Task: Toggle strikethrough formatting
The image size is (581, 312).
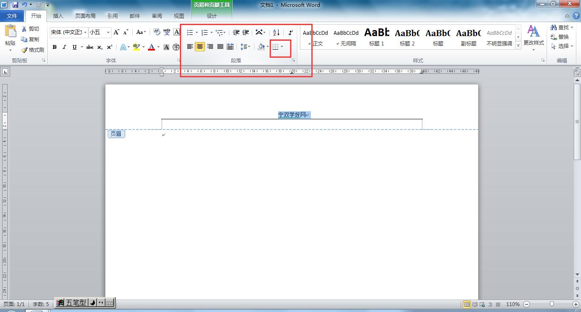Action: point(90,47)
